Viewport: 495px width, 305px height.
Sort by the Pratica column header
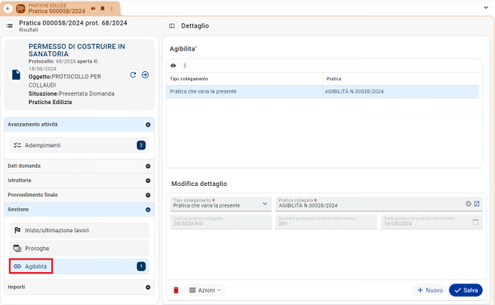click(333, 79)
